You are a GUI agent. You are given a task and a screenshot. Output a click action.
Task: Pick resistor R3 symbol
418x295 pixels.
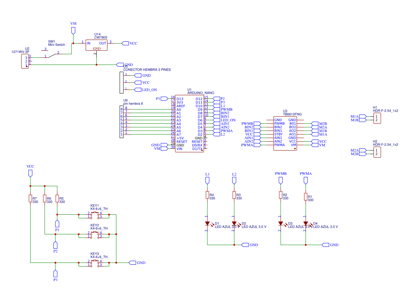pyautogui.click(x=234, y=195)
